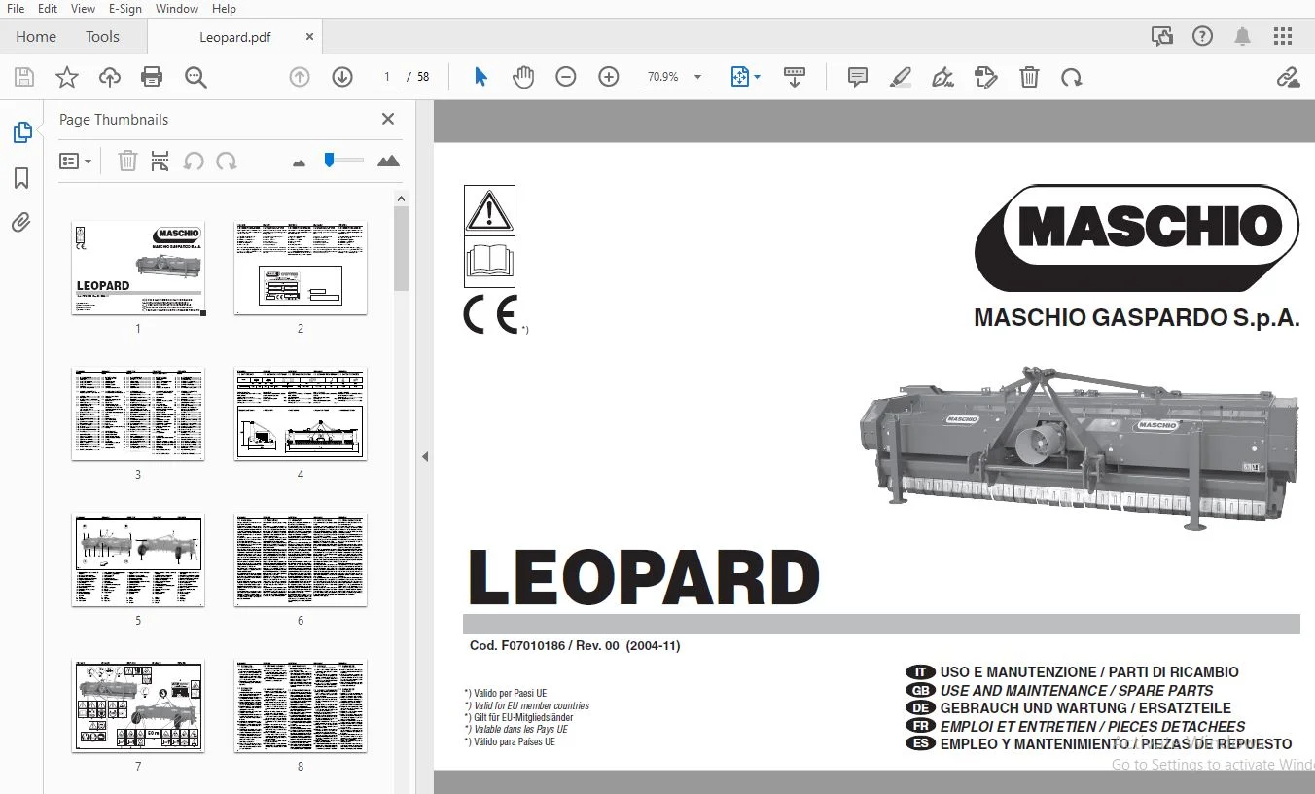Open the sign document tool
This screenshot has height=794, width=1315.
click(942, 77)
